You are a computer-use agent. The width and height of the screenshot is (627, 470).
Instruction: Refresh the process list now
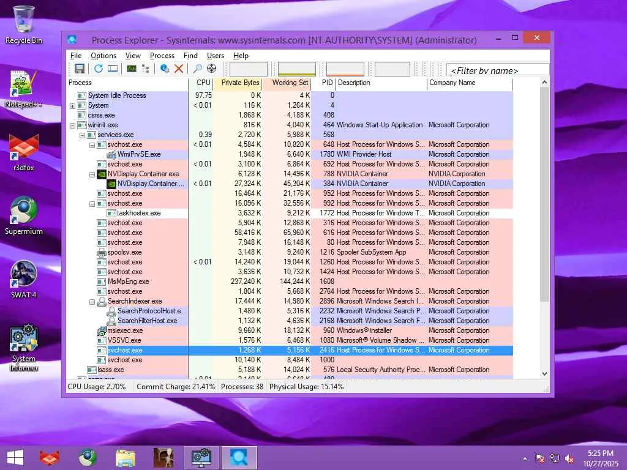point(99,69)
